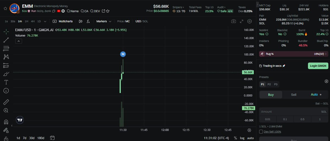Select the 4H timeframe

pos(33,21)
